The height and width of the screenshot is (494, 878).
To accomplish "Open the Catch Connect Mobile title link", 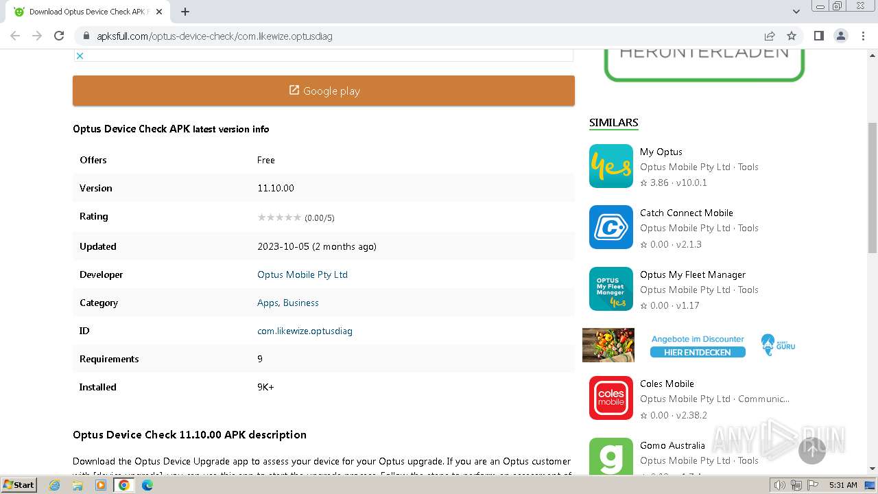I will tap(687, 213).
